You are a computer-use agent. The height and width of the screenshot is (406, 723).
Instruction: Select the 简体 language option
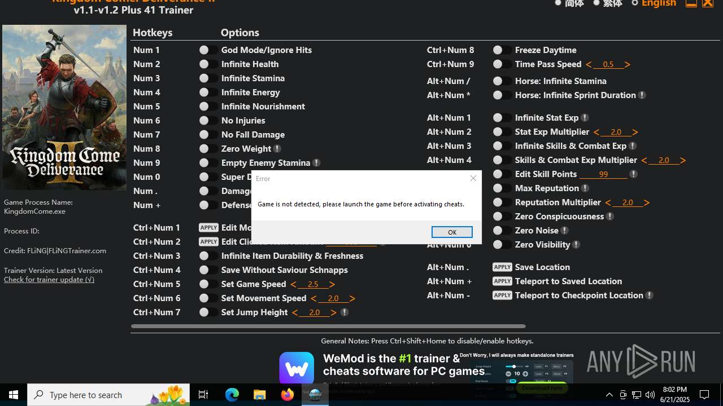point(558,3)
